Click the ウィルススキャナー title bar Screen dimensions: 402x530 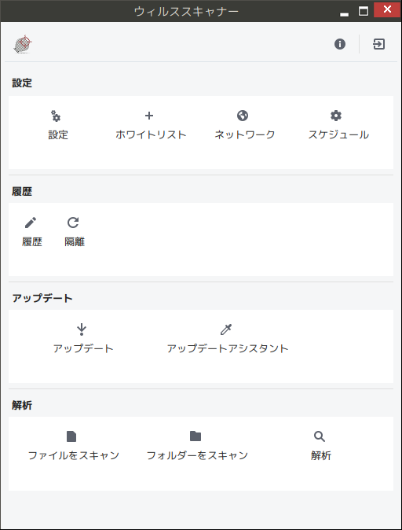coord(186,11)
